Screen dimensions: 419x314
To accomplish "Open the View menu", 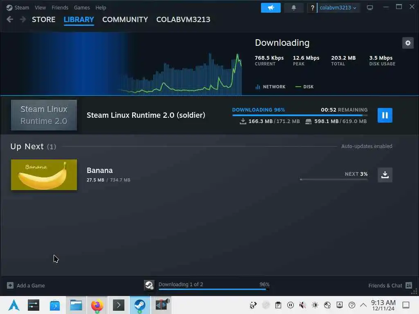I will click(40, 7).
